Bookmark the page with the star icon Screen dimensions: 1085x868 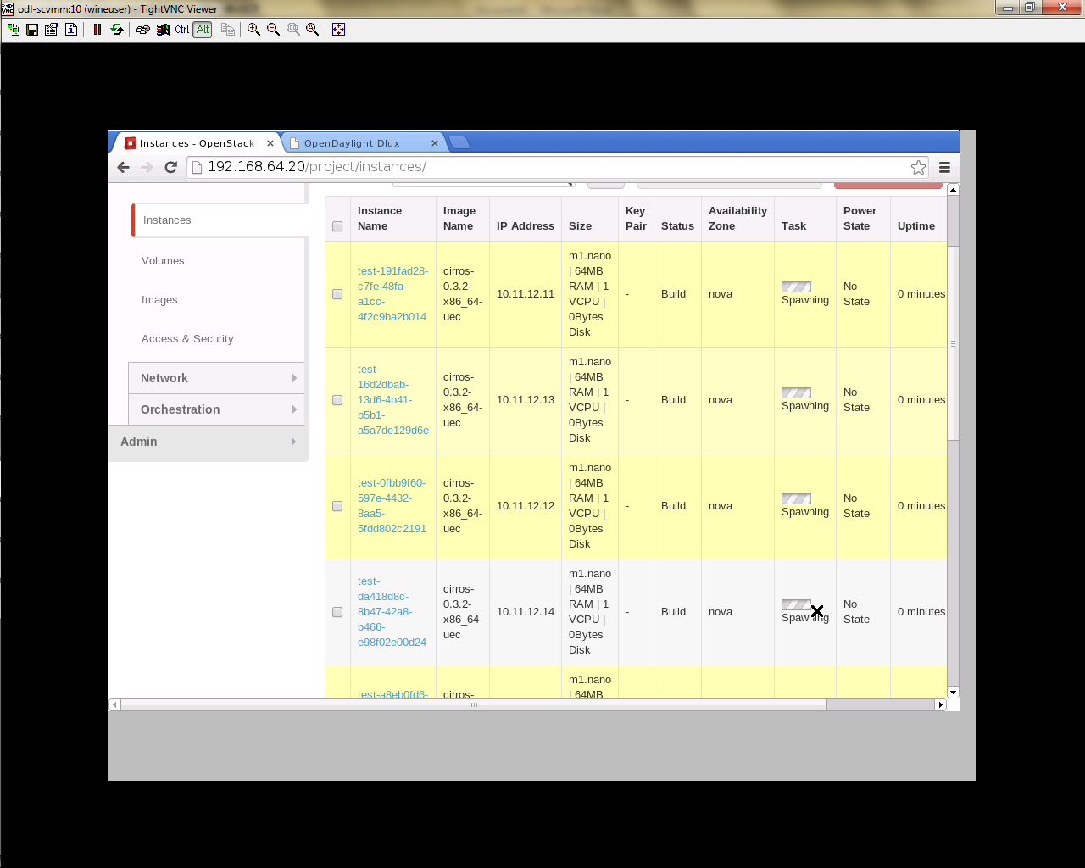click(918, 167)
